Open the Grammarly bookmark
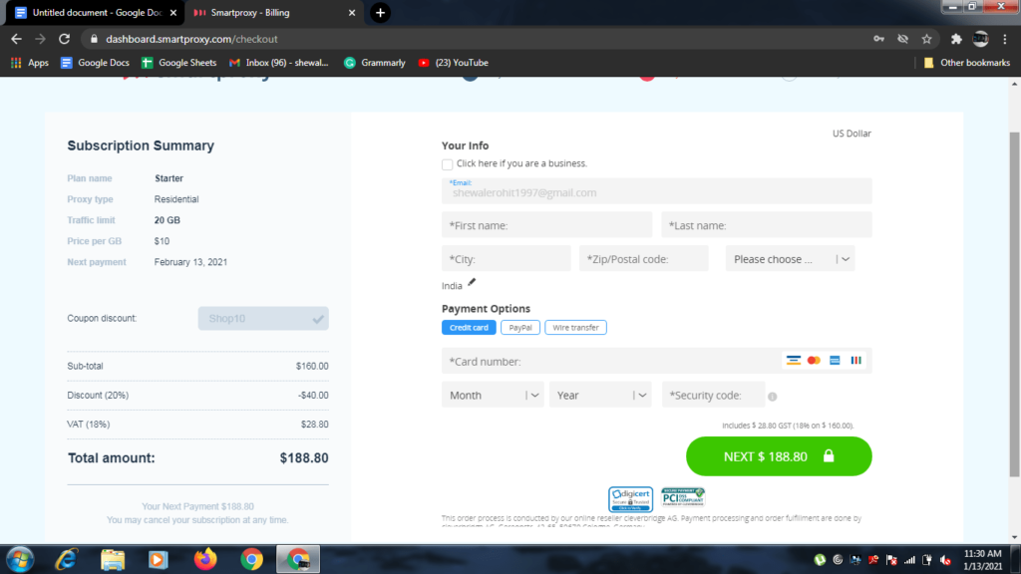The width and height of the screenshot is (1021, 574). 375,63
